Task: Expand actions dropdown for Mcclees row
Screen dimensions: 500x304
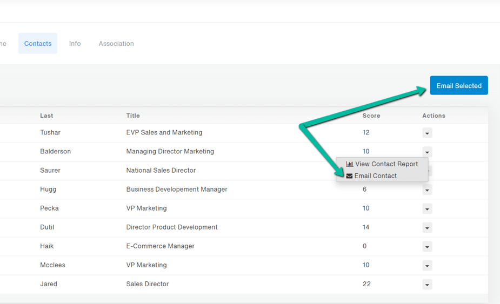Action: click(x=427, y=266)
